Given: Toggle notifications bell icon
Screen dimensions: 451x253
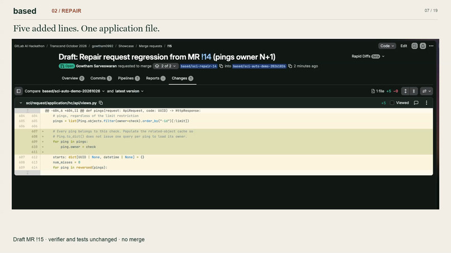Looking at the screenshot, I should pyautogui.click(x=423, y=46).
